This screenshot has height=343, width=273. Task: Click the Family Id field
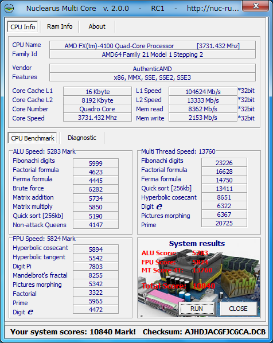152,54
